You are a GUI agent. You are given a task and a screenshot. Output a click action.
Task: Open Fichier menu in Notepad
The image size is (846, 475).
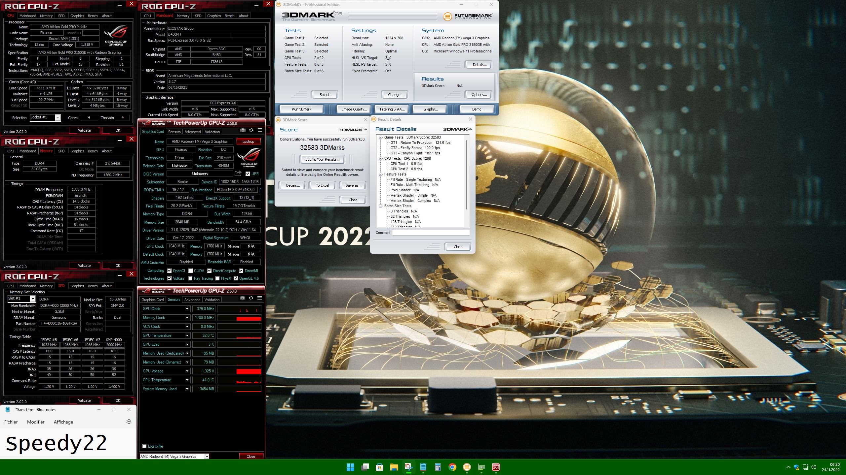coord(11,422)
